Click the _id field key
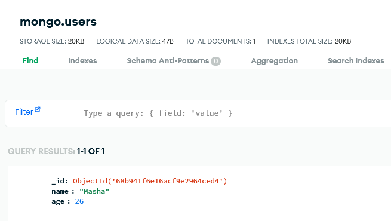391x221 pixels. (x=60, y=181)
